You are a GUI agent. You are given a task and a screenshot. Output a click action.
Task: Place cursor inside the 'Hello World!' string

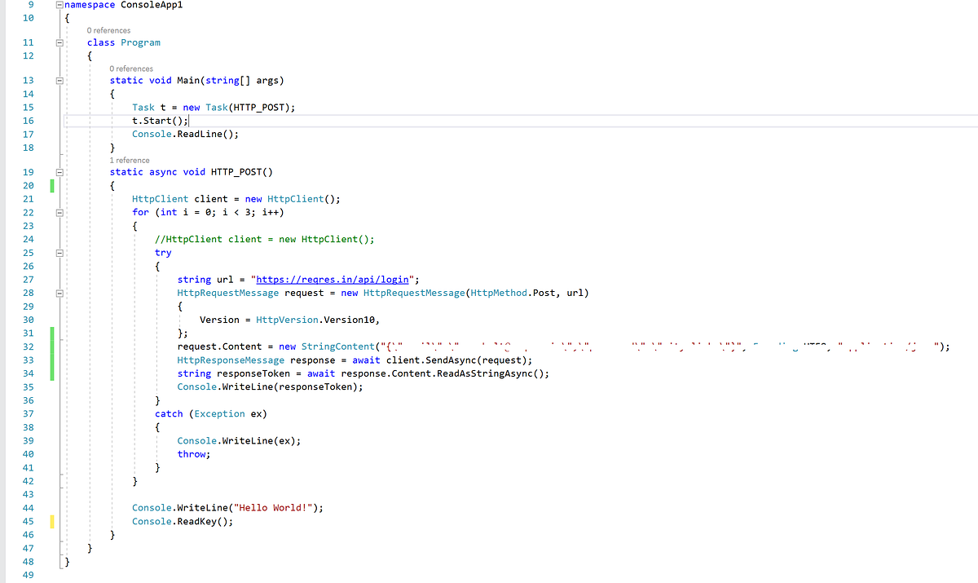tap(273, 507)
